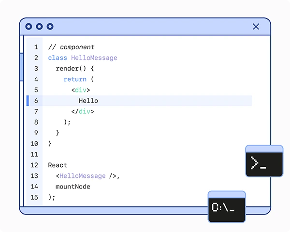Click 'HelloMessage' class name on line 2
Viewport: 290px width, 232px height.
coord(94,58)
